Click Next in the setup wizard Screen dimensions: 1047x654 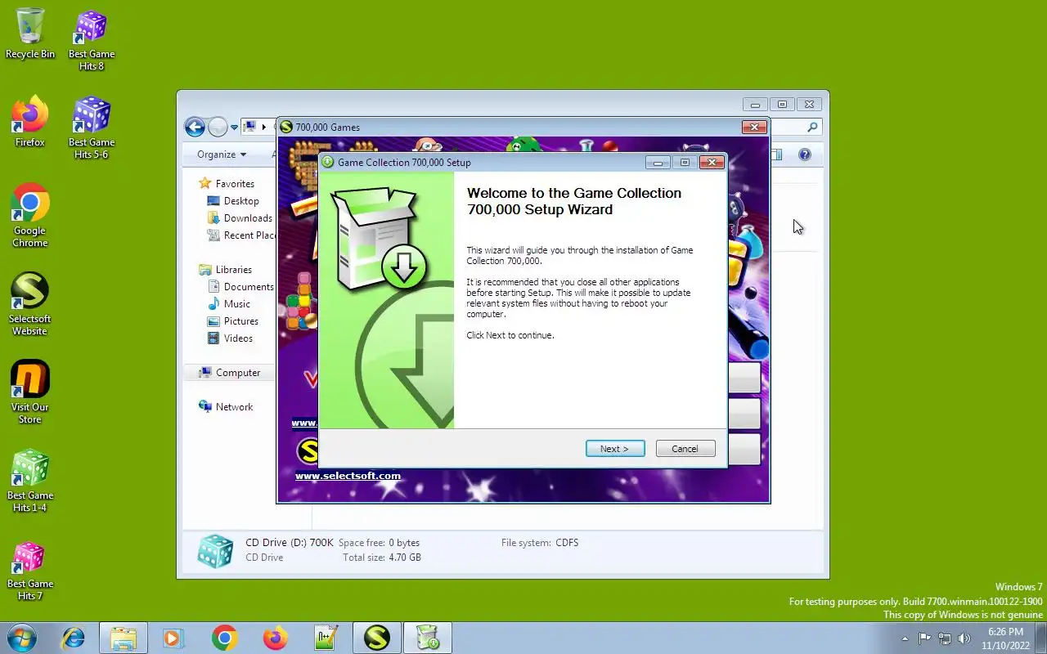[x=615, y=449]
